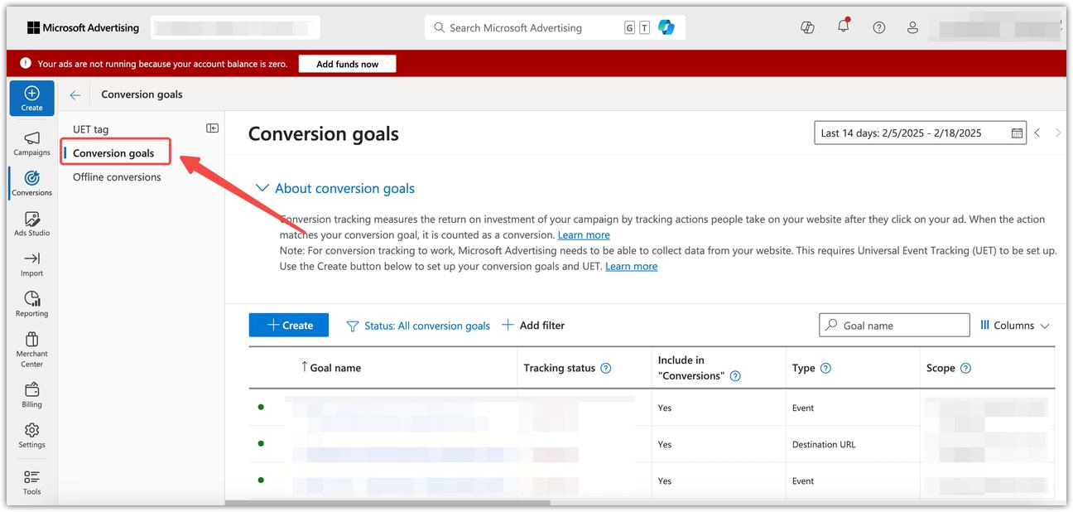Click Include in Conversions help icon
The width and height of the screenshot is (1073, 512).
[734, 376]
